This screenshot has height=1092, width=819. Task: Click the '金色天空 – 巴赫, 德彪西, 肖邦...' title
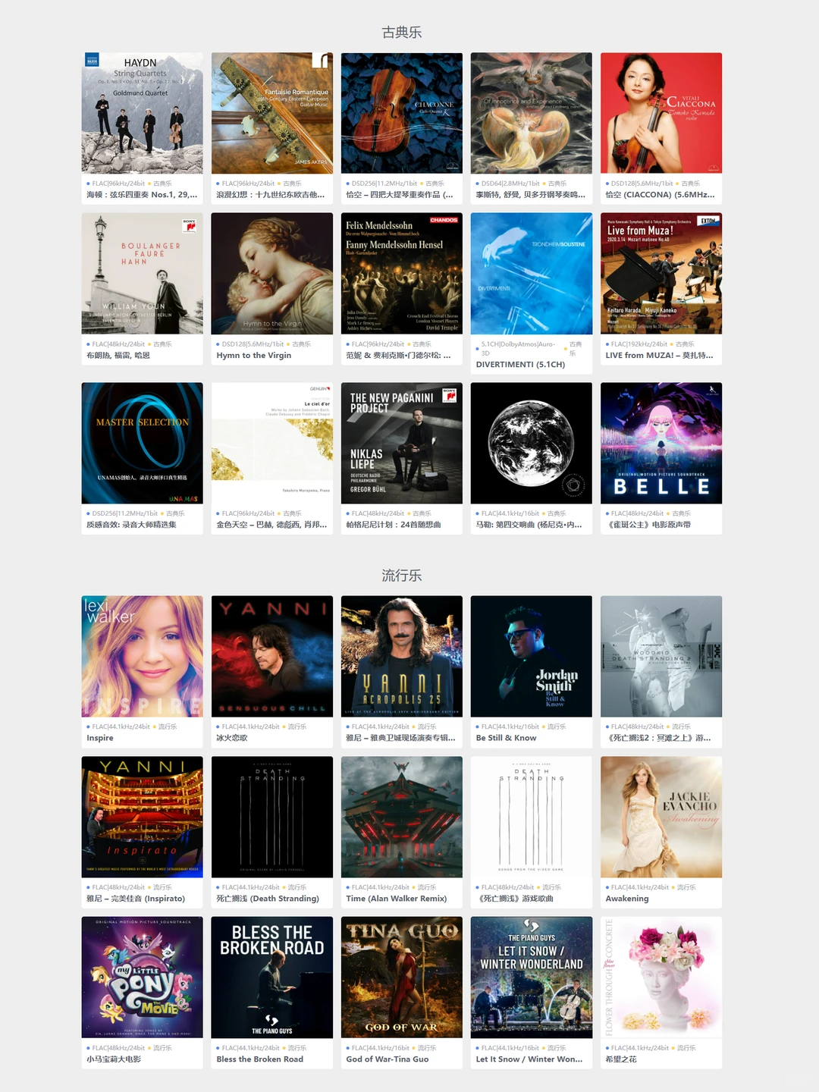pyautogui.click(x=271, y=525)
